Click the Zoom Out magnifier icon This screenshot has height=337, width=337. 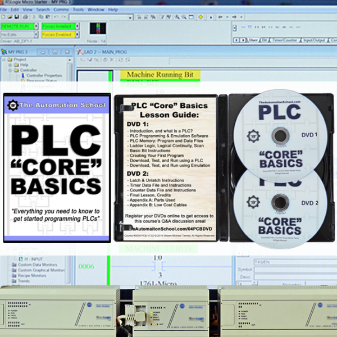[184, 17]
